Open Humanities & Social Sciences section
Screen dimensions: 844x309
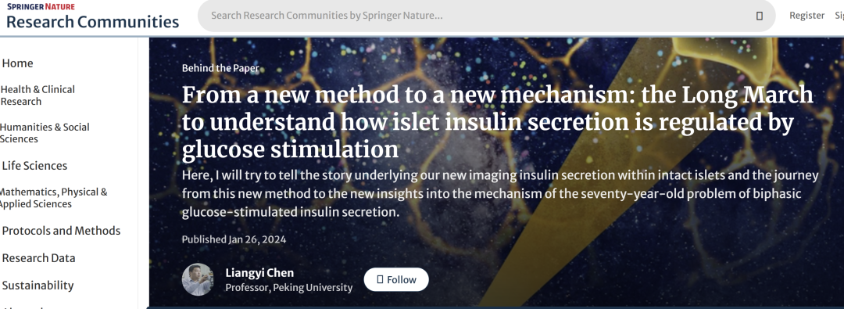(45, 133)
